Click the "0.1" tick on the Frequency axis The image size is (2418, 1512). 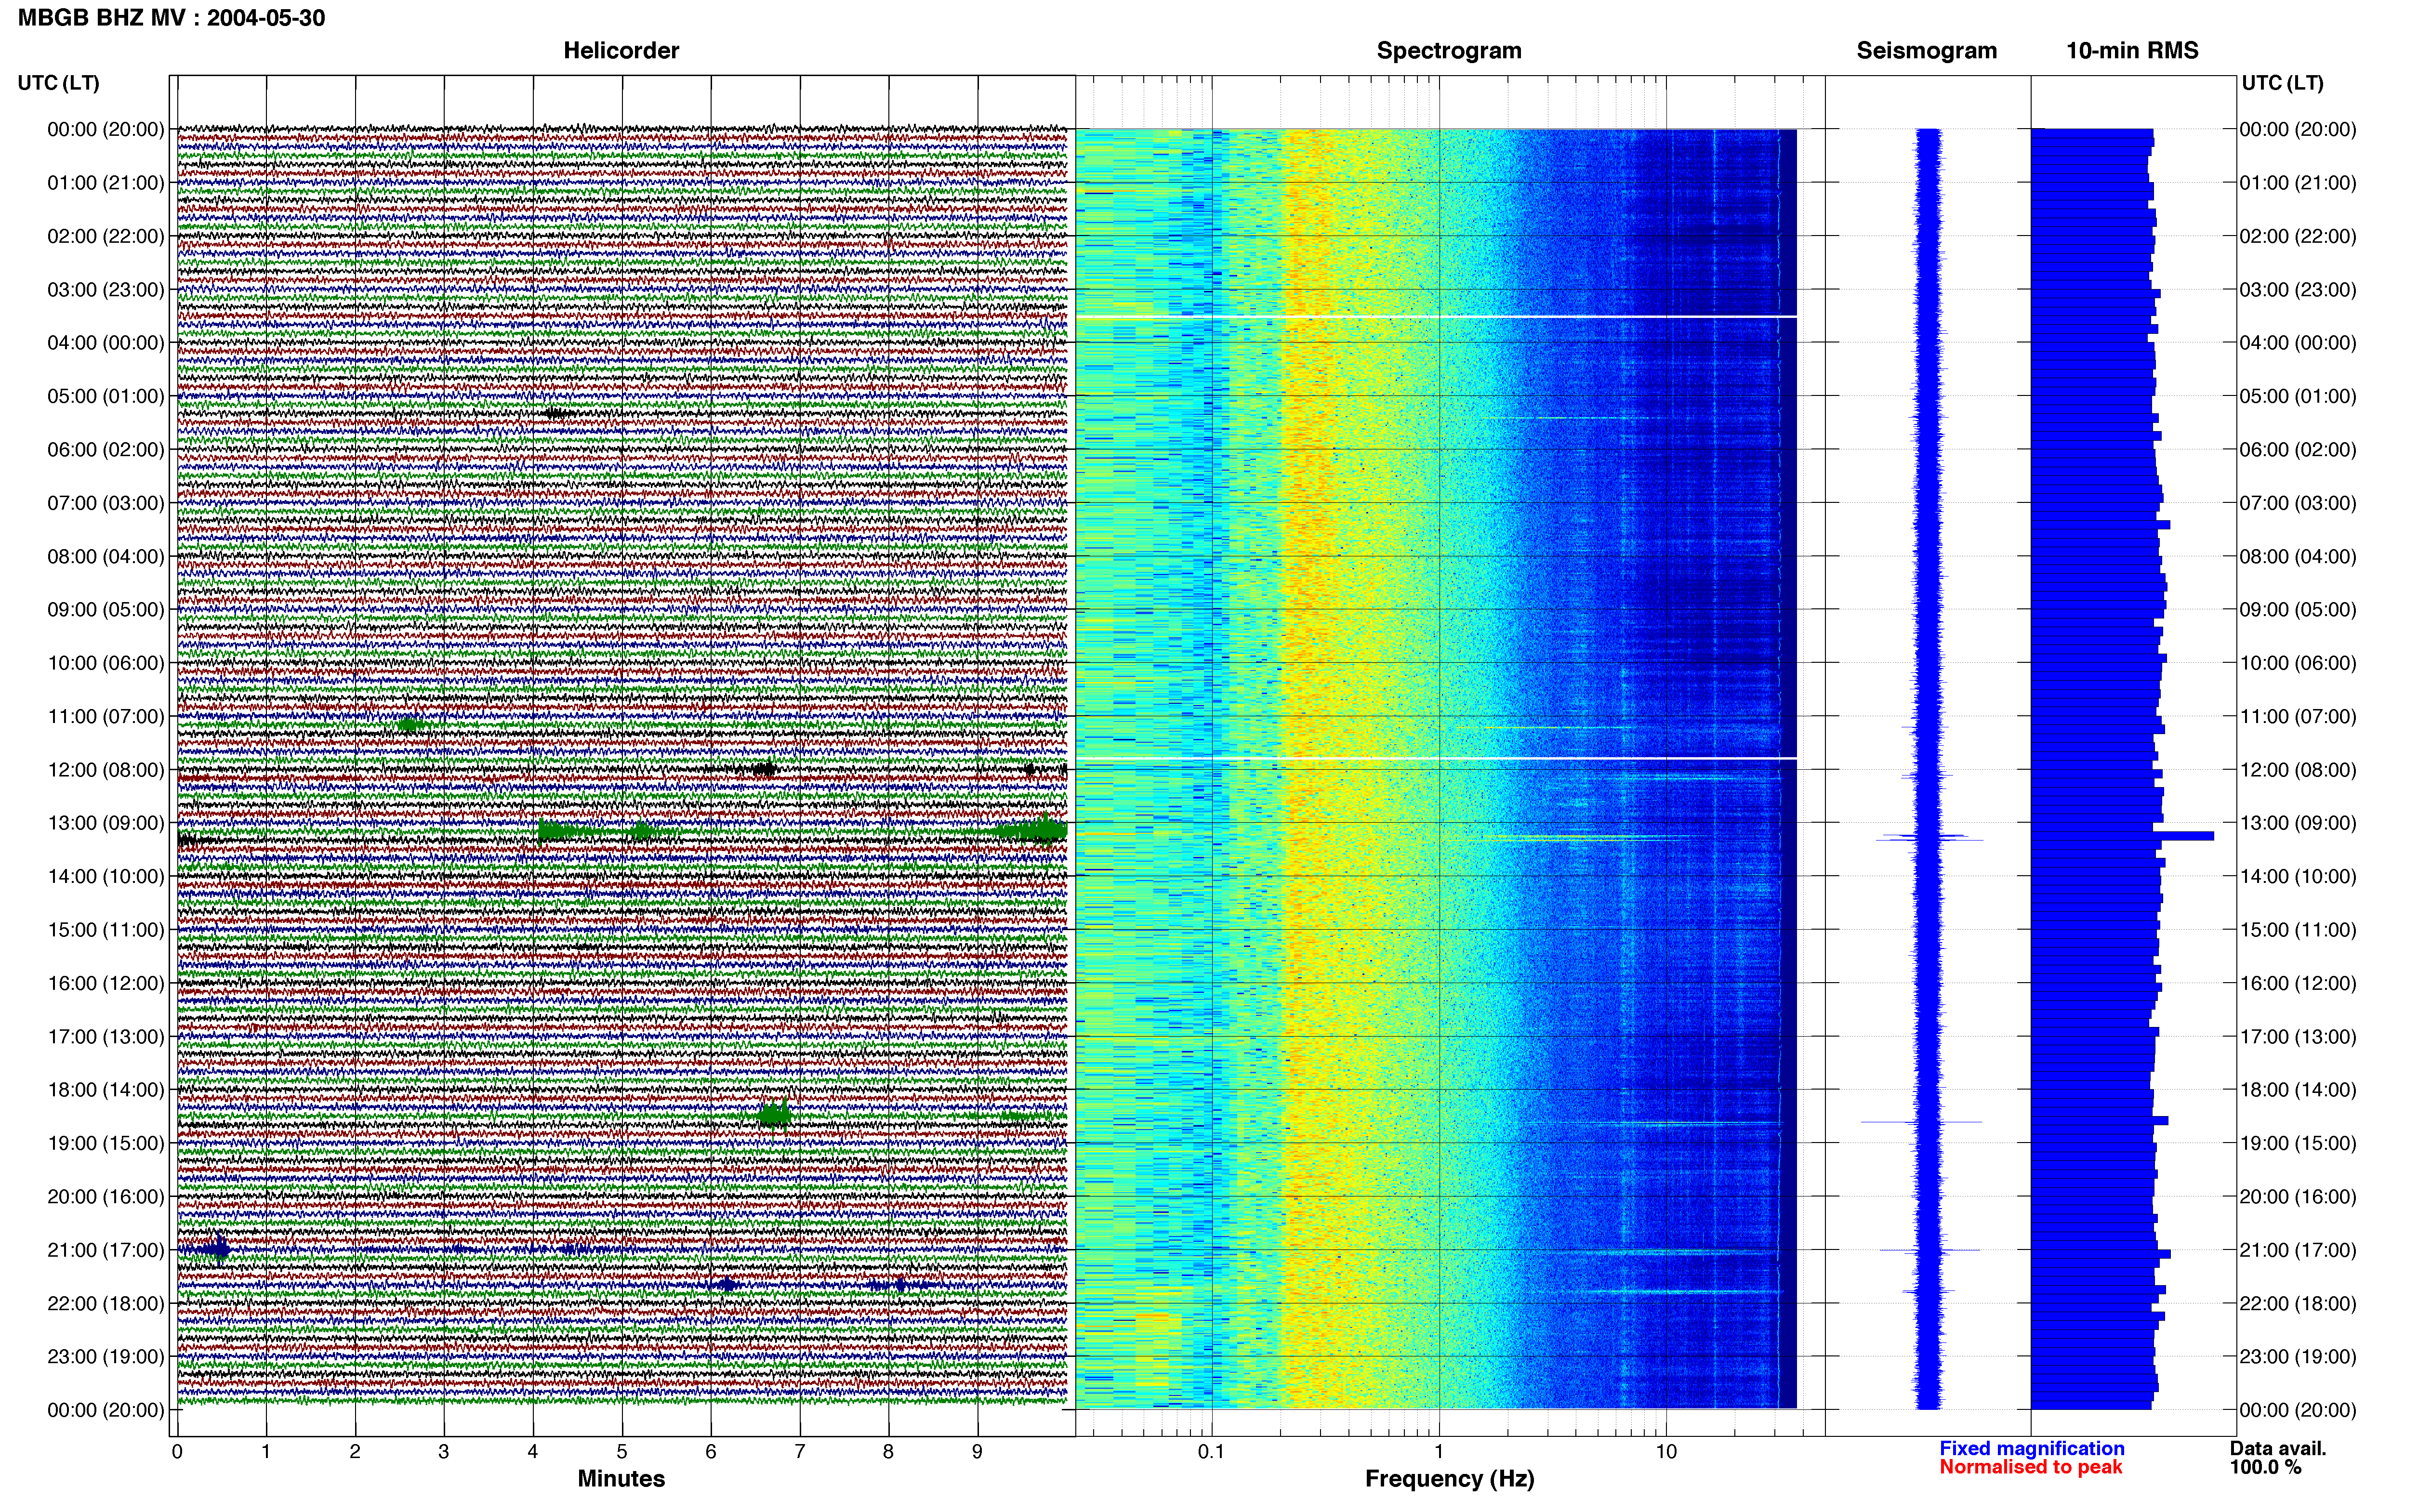click(1211, 1452)
